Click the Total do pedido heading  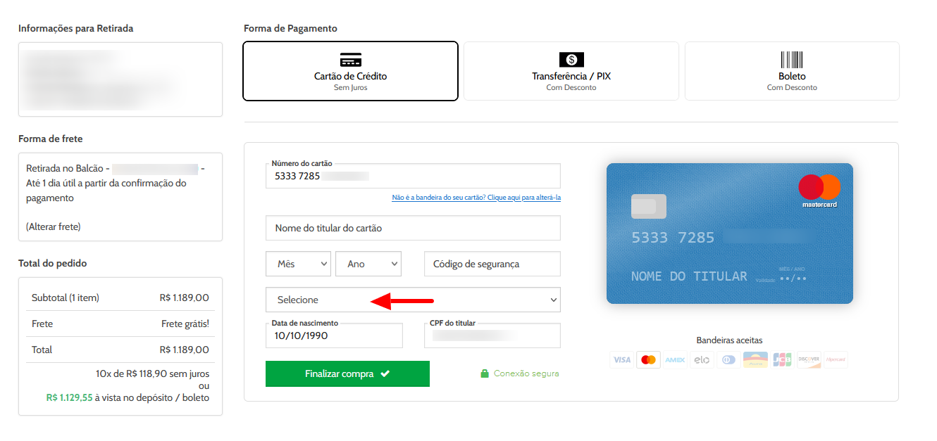53,263
